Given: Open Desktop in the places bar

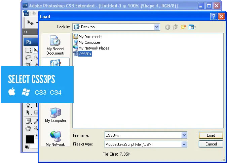Looking at the screenshot, I should [55, 62].
